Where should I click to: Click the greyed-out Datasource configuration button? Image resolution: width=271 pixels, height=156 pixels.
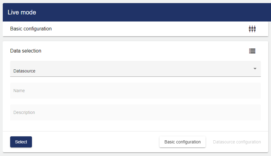237,142
